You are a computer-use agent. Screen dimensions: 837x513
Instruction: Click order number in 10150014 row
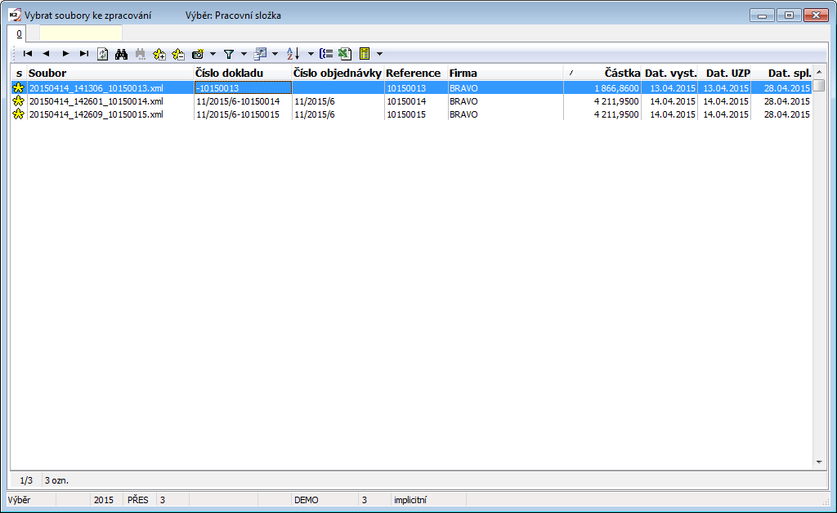[x=315, y=101]
